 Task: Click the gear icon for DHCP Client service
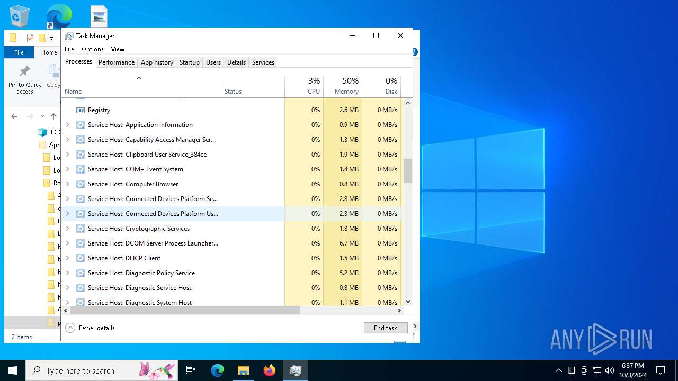(x=81, y=258)
